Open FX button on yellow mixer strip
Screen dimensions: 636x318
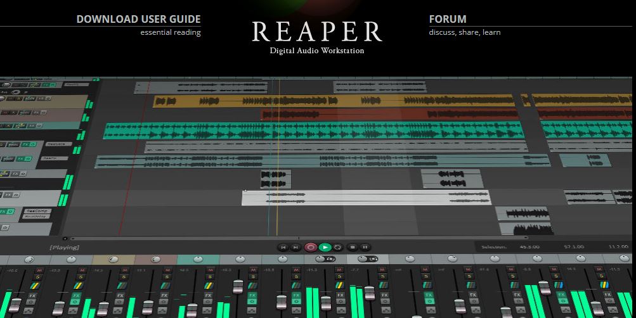120,296
